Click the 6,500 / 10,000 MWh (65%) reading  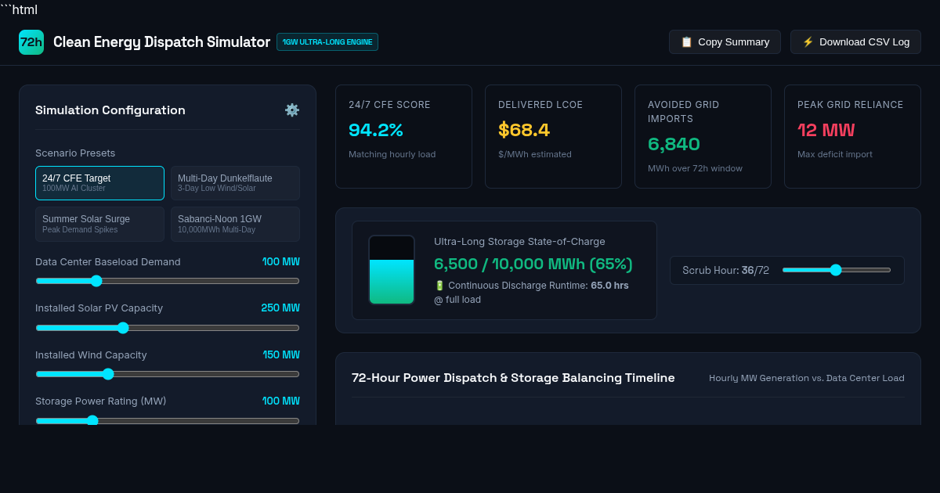tap(533, 264)
